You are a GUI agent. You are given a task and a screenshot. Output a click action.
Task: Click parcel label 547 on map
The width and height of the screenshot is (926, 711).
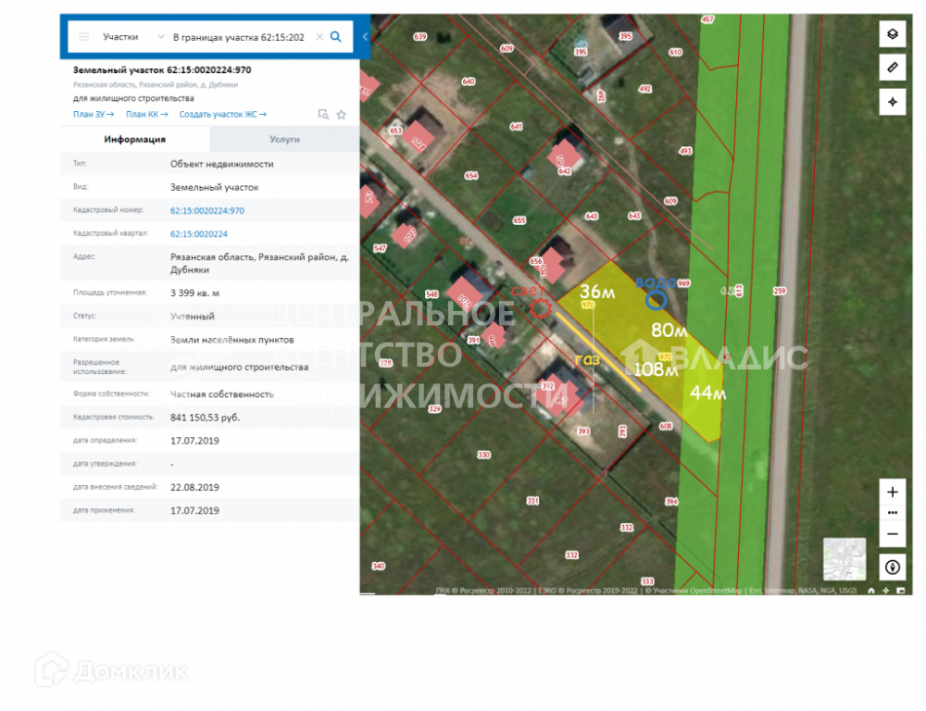380,249
